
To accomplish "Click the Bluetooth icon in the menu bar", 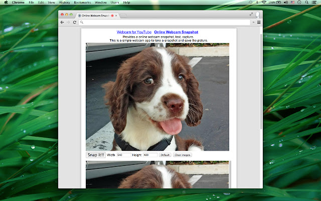I will tap(257, 3).
